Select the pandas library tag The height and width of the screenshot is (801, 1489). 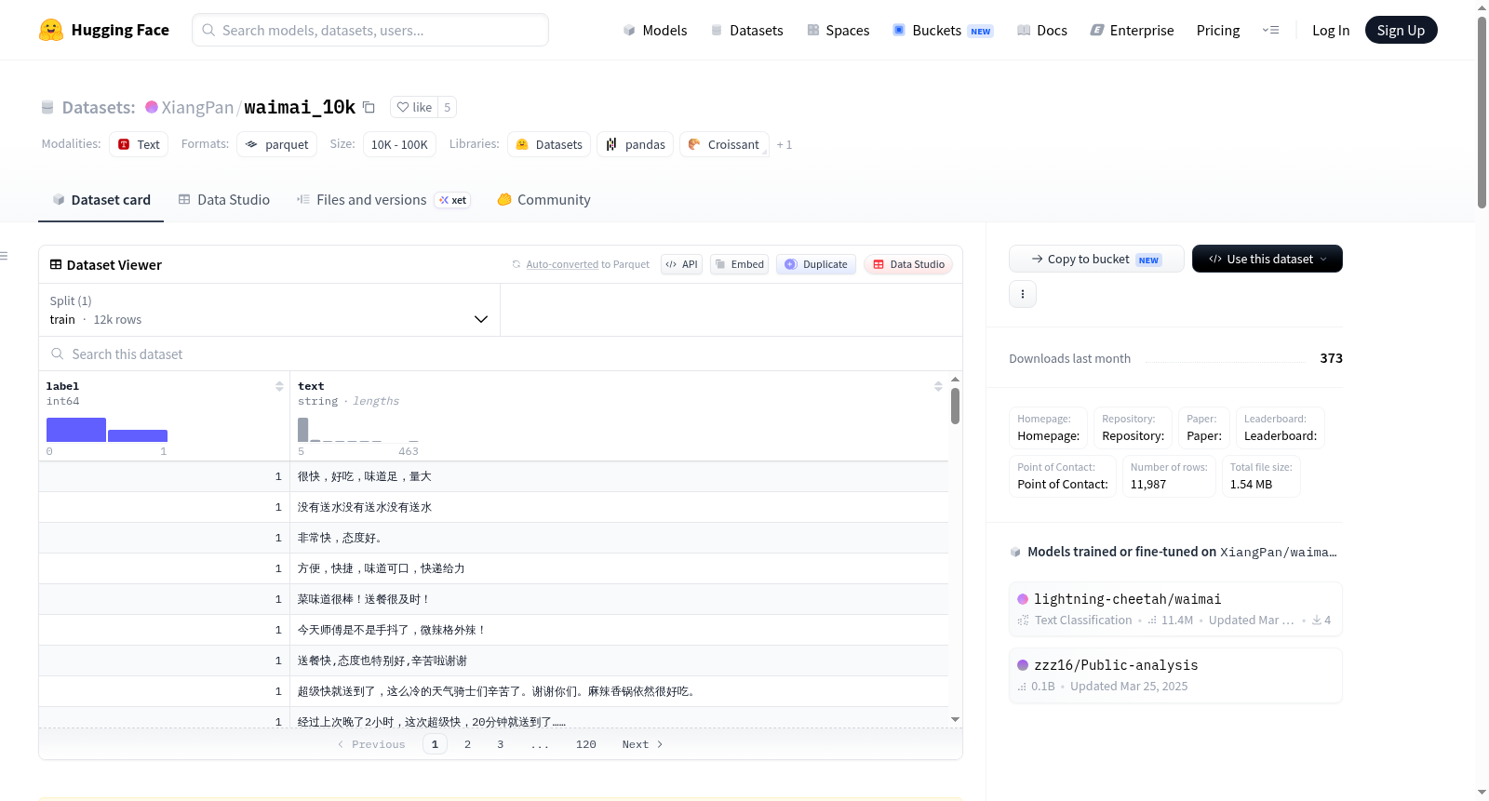636,144
